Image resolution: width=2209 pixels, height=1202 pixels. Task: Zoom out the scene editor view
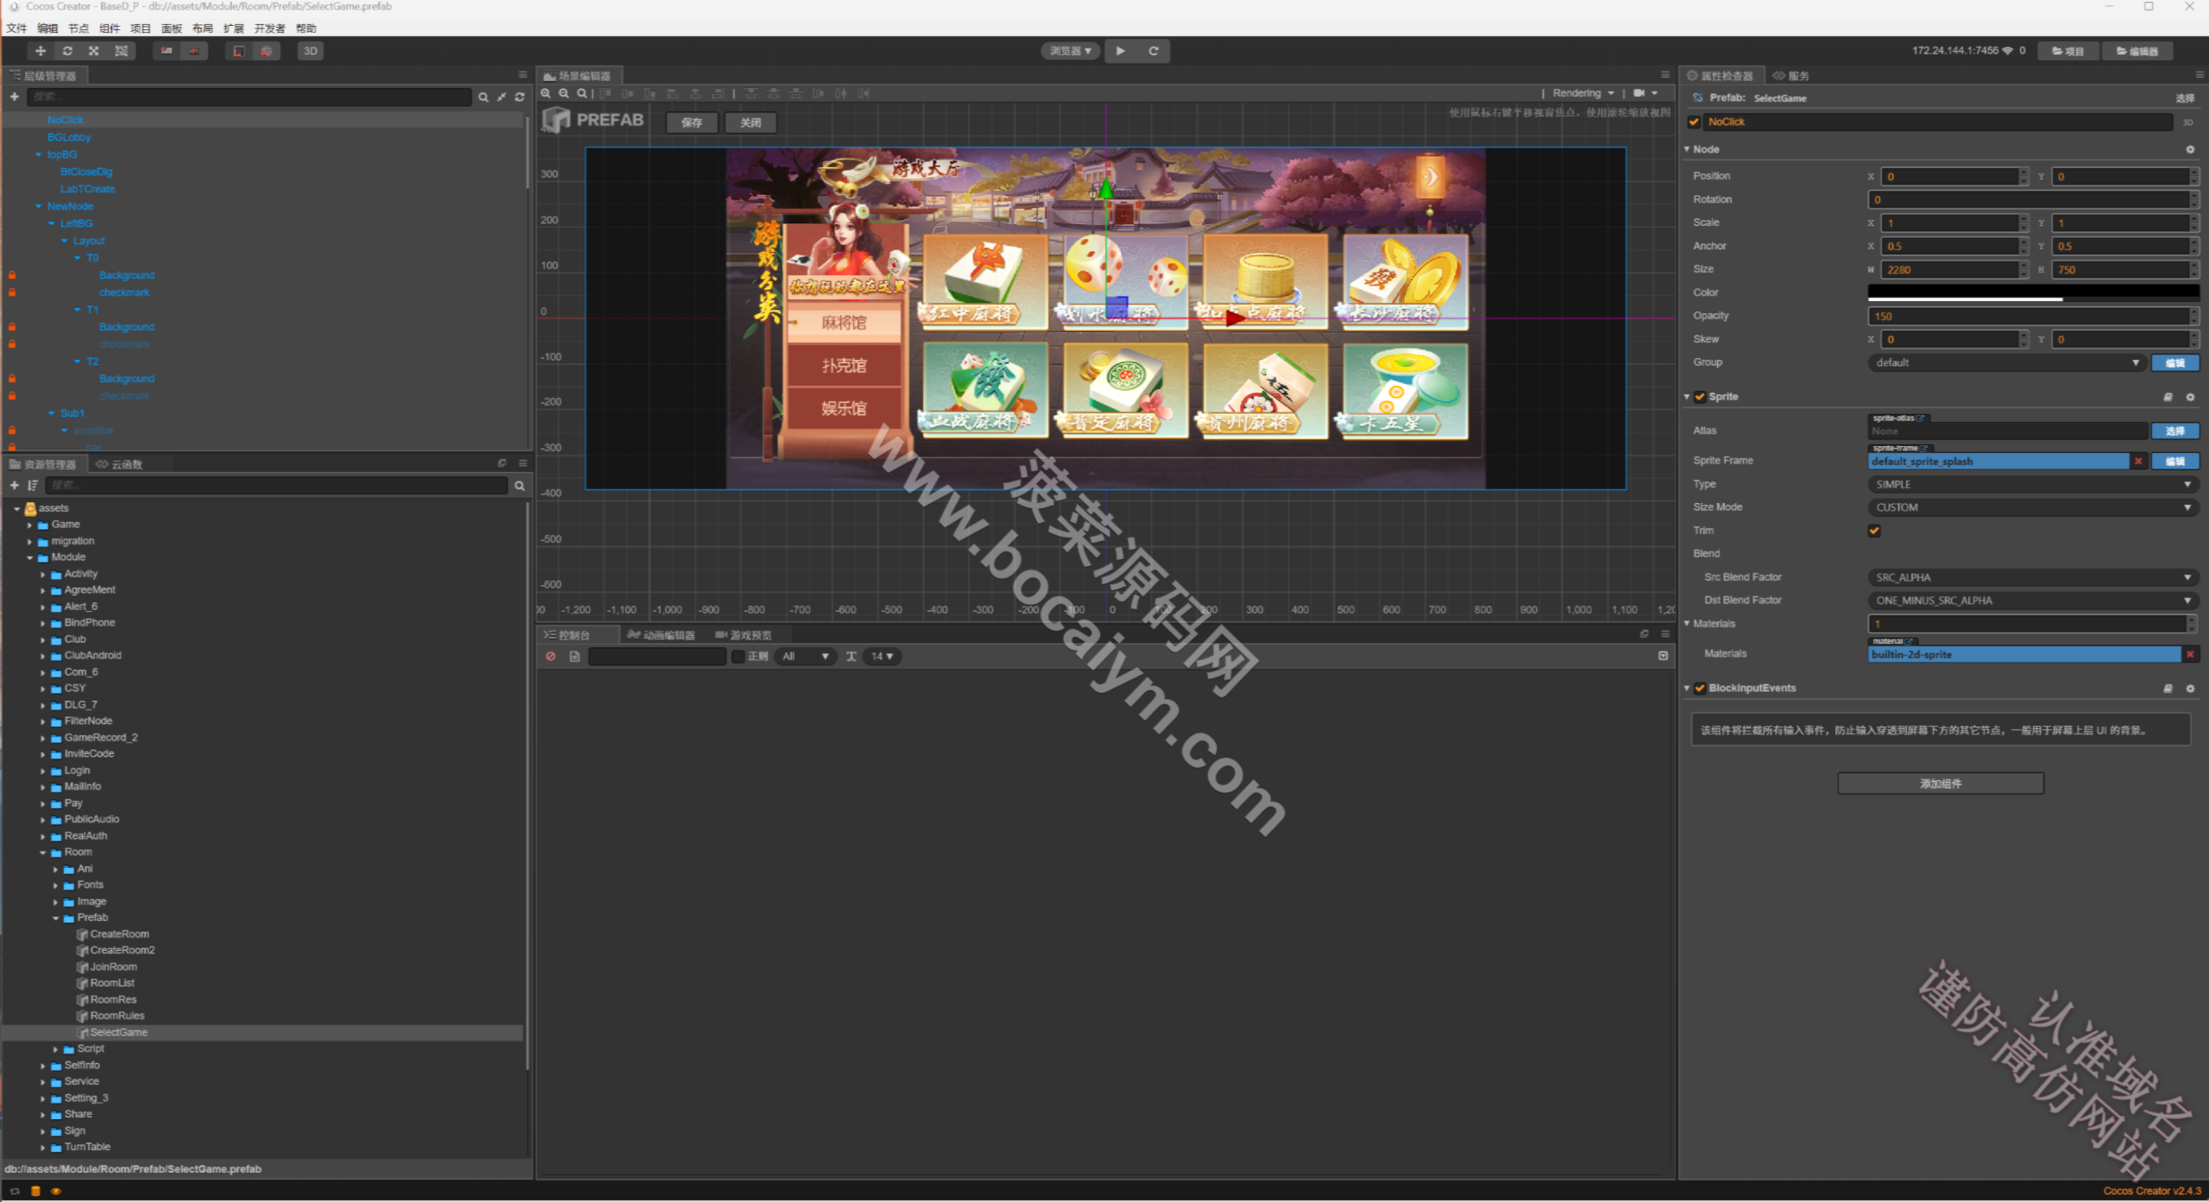click(x=564, y=93)
